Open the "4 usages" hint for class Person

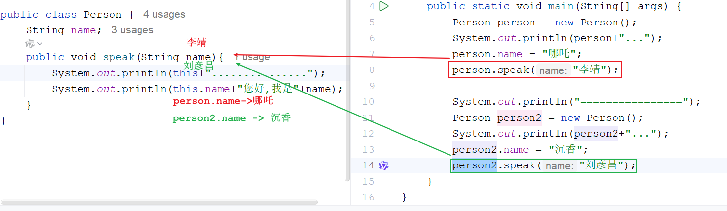pos(164,15)
